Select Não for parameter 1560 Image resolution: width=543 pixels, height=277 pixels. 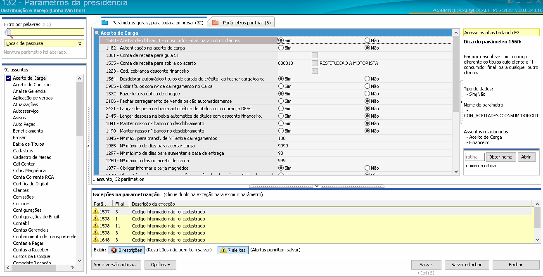pyautogui.click(x=367, y=40)
